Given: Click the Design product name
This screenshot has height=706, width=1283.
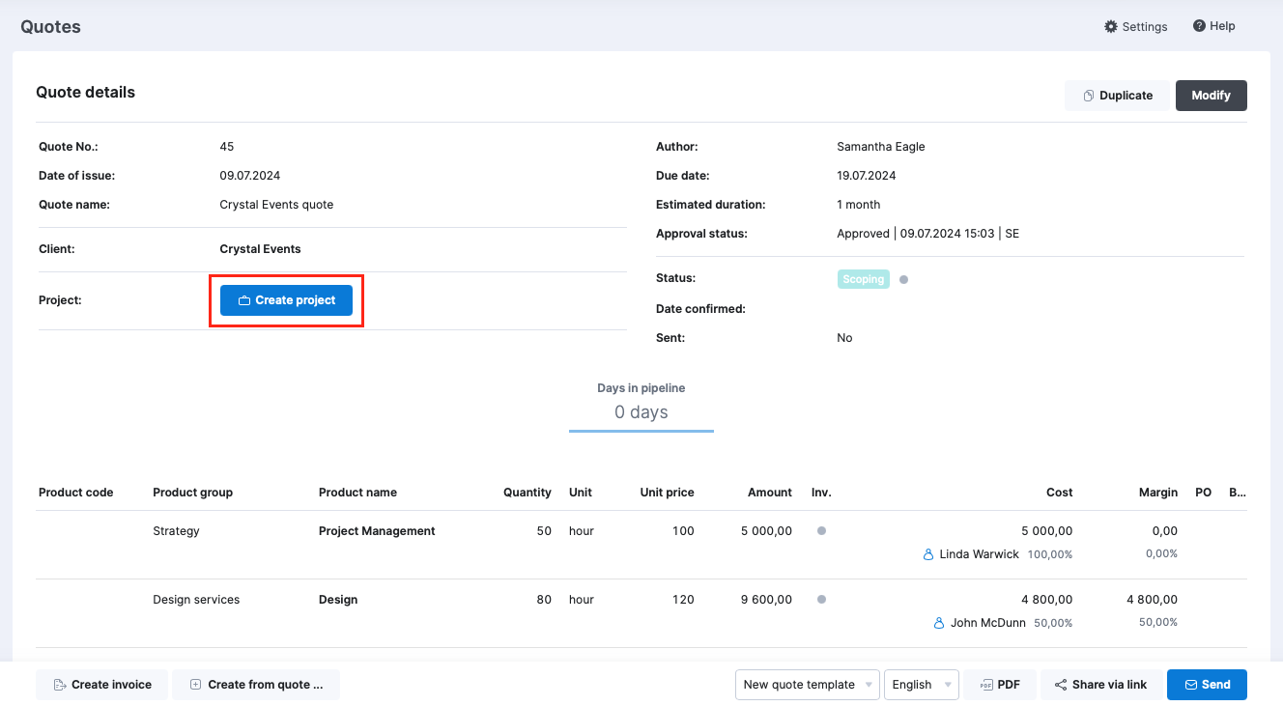Looking at the screenshot, I should 338,600.
